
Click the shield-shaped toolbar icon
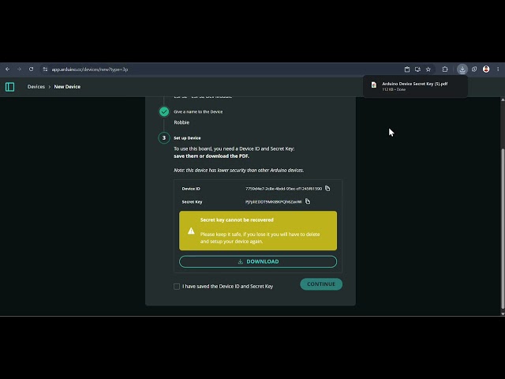pos(474,69)
